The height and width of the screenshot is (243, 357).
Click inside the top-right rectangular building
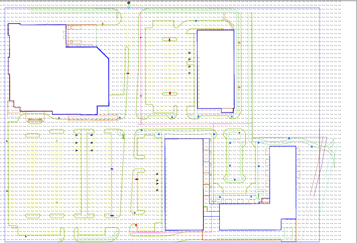pos(215,69)
